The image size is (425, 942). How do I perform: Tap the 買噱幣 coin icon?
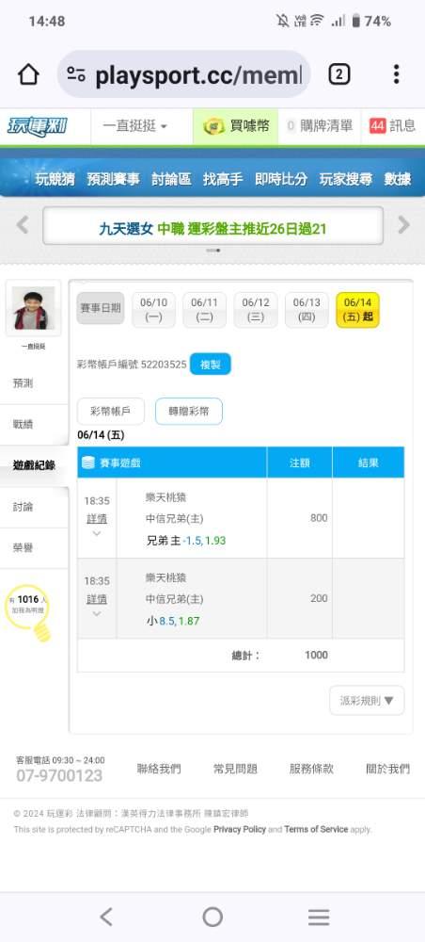(x=214, y=126)
